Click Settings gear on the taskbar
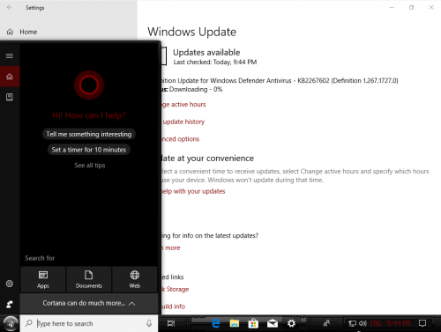 pyautogui.click(x=291, y=323)
